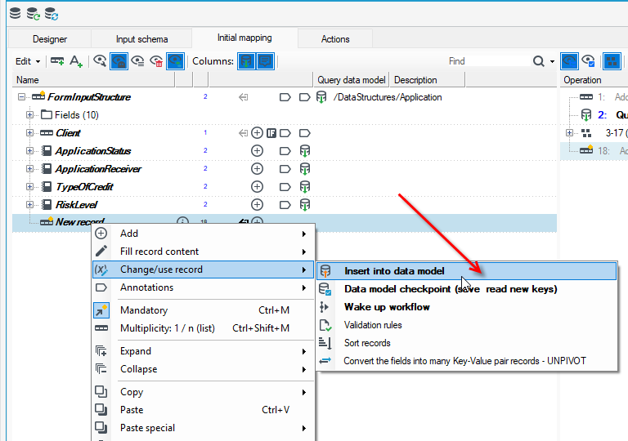Click the database query icon in ApplicationStatus row
This screenshot has height=441, width=628.
304,151
